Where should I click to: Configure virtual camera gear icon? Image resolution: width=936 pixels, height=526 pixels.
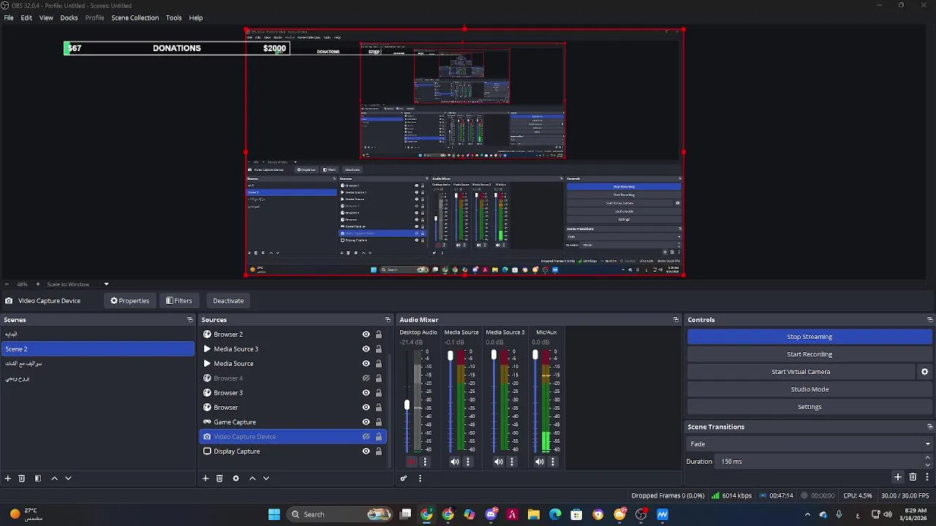click(924, 372)
